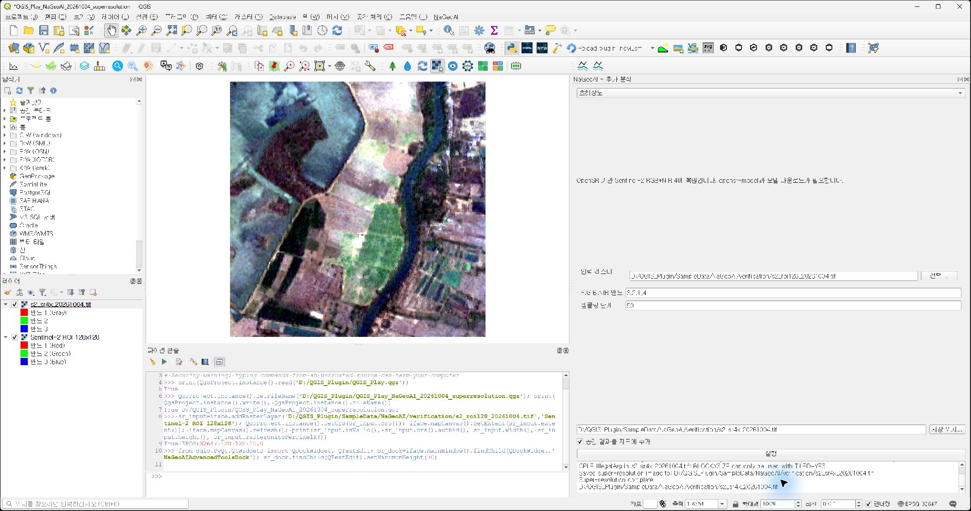Open the statistical summary sigma tool
The width and height of the screenshot is (971, 511).
click(x=494, y=31)
